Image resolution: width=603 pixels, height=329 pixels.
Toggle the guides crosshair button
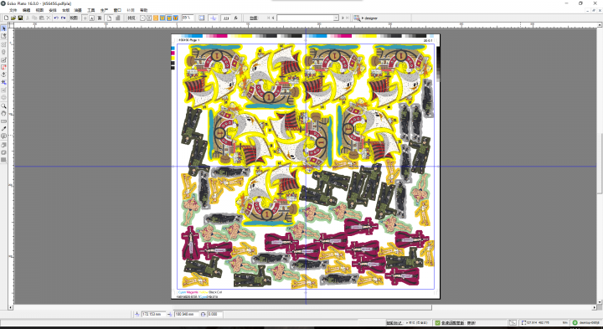tap(213, 18)
